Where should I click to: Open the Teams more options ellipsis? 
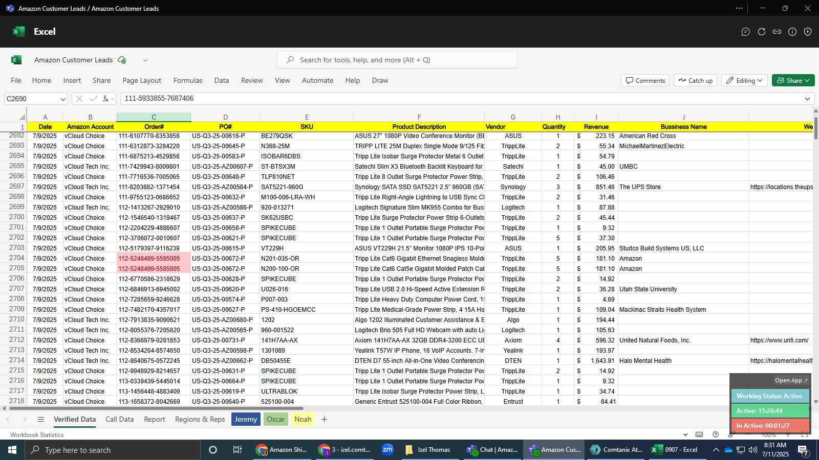click(739, 8)
